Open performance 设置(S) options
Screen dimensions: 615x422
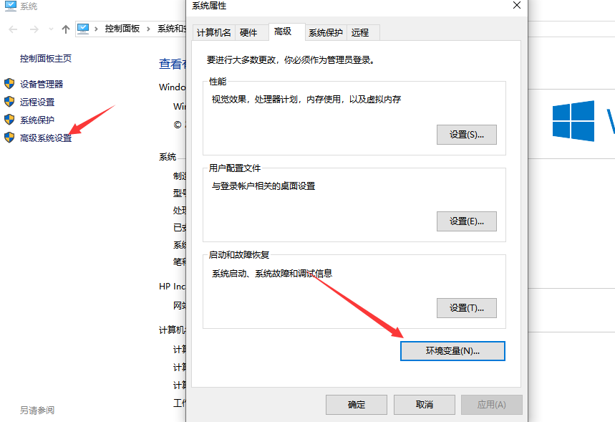[x=466, y=135]
